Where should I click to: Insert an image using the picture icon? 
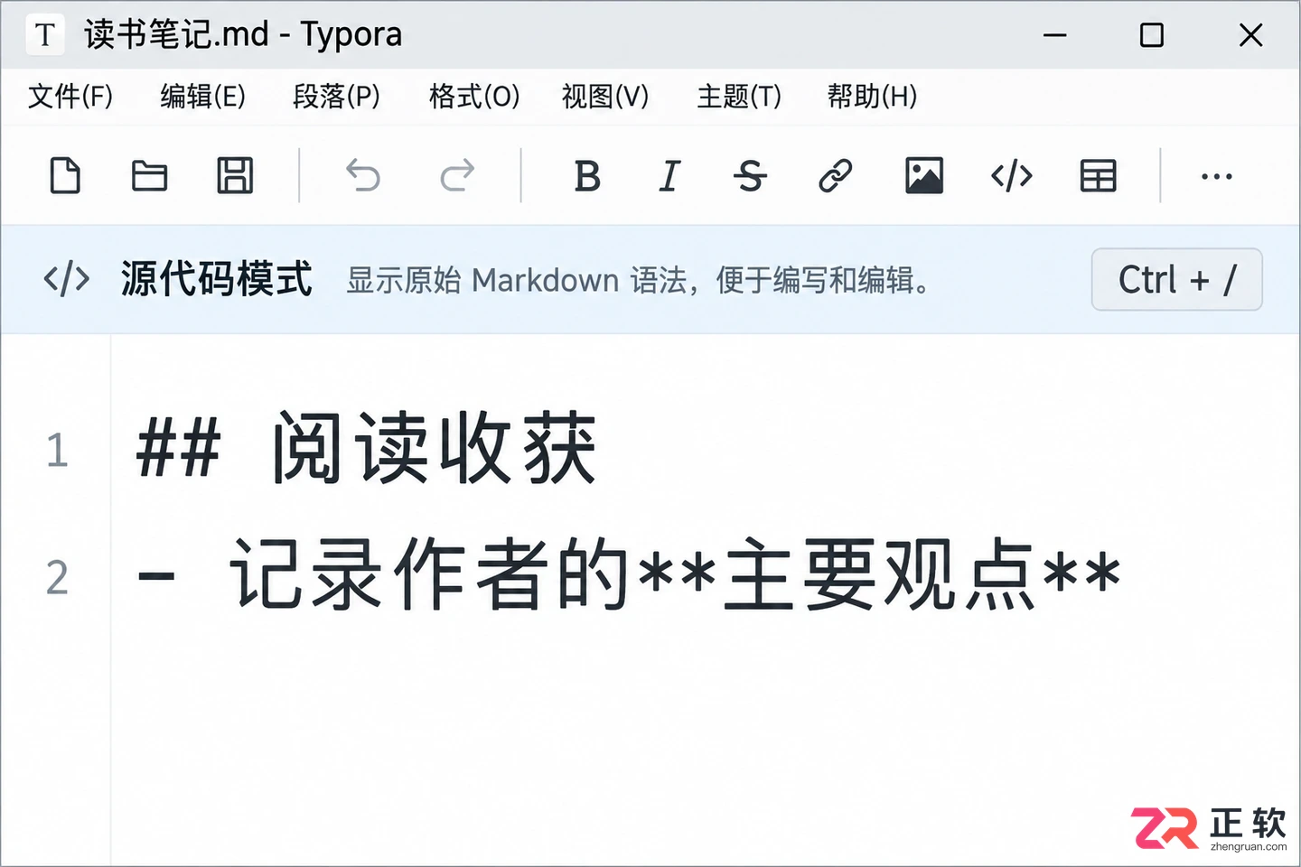[924, 175]
